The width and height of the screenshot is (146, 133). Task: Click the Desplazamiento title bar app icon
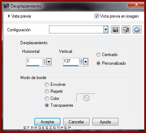coord(6,6)
